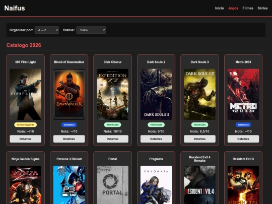
Task: Click the 'Pragmata' card title
Action: [156, 159]
